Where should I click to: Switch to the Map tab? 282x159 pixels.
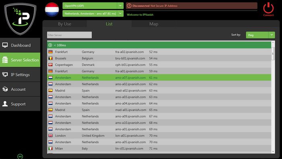point(154,24)
